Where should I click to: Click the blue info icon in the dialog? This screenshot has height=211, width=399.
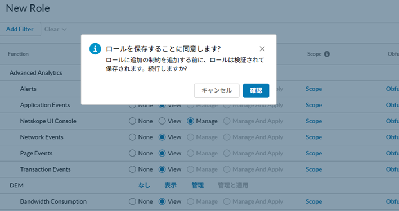tap(95, 49)
